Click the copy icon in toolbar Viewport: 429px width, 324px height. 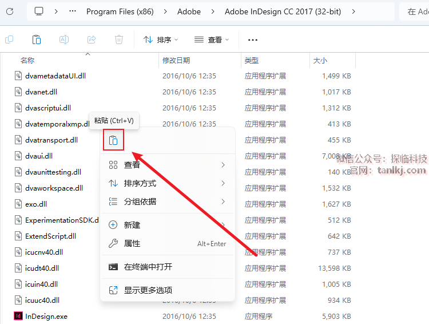click(x=9, y=39)
